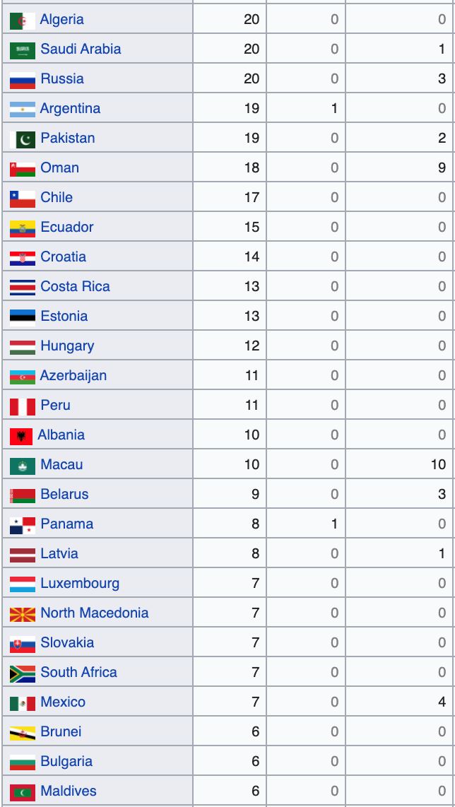
Task: Click the Croatia flag icon
Action: (22, 257)
